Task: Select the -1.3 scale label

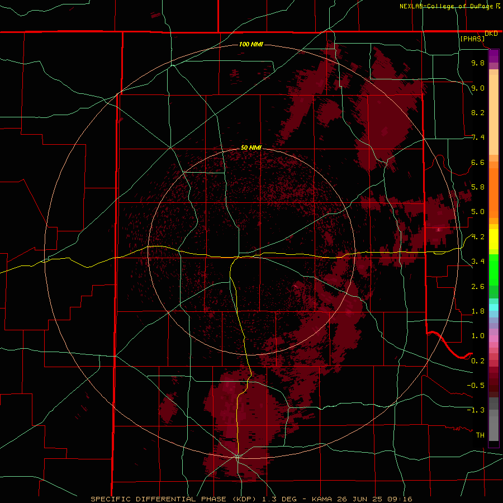Action: (x=476, y=410)
